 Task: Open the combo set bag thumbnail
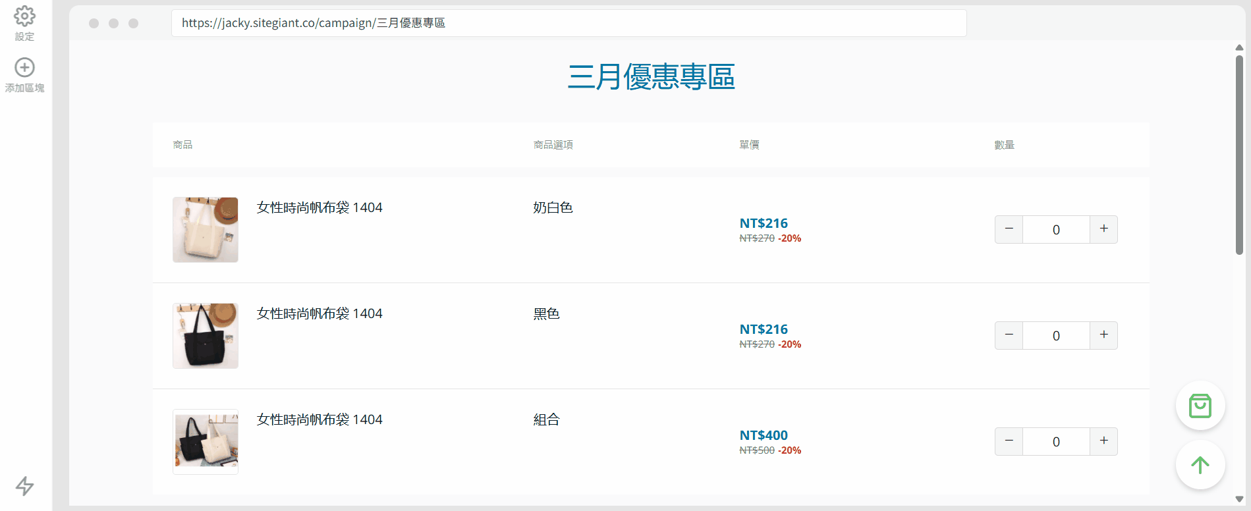pos(206,442)
